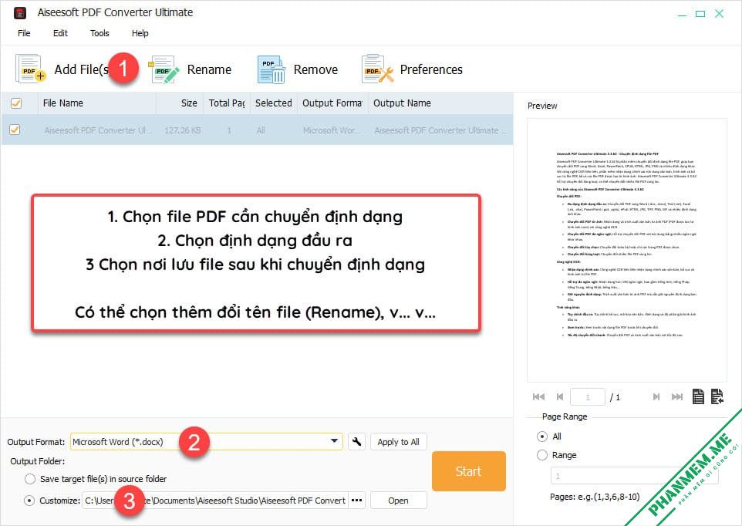Click the single page view icon

tap(698, 396)
